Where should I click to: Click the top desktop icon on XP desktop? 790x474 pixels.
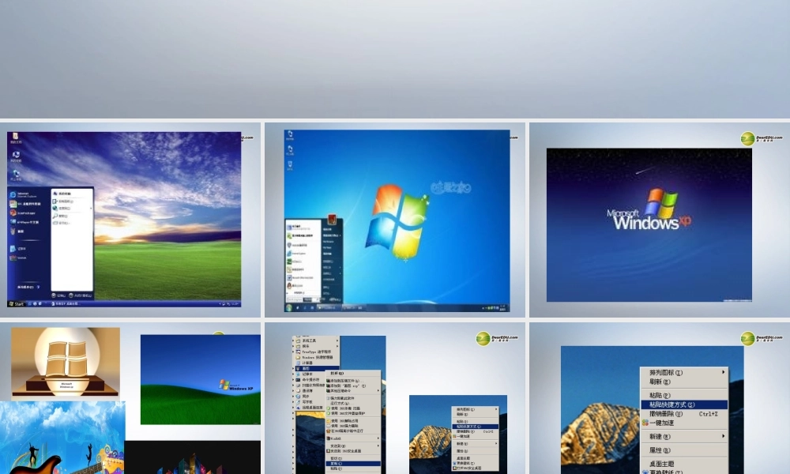[x=15, y=138]
